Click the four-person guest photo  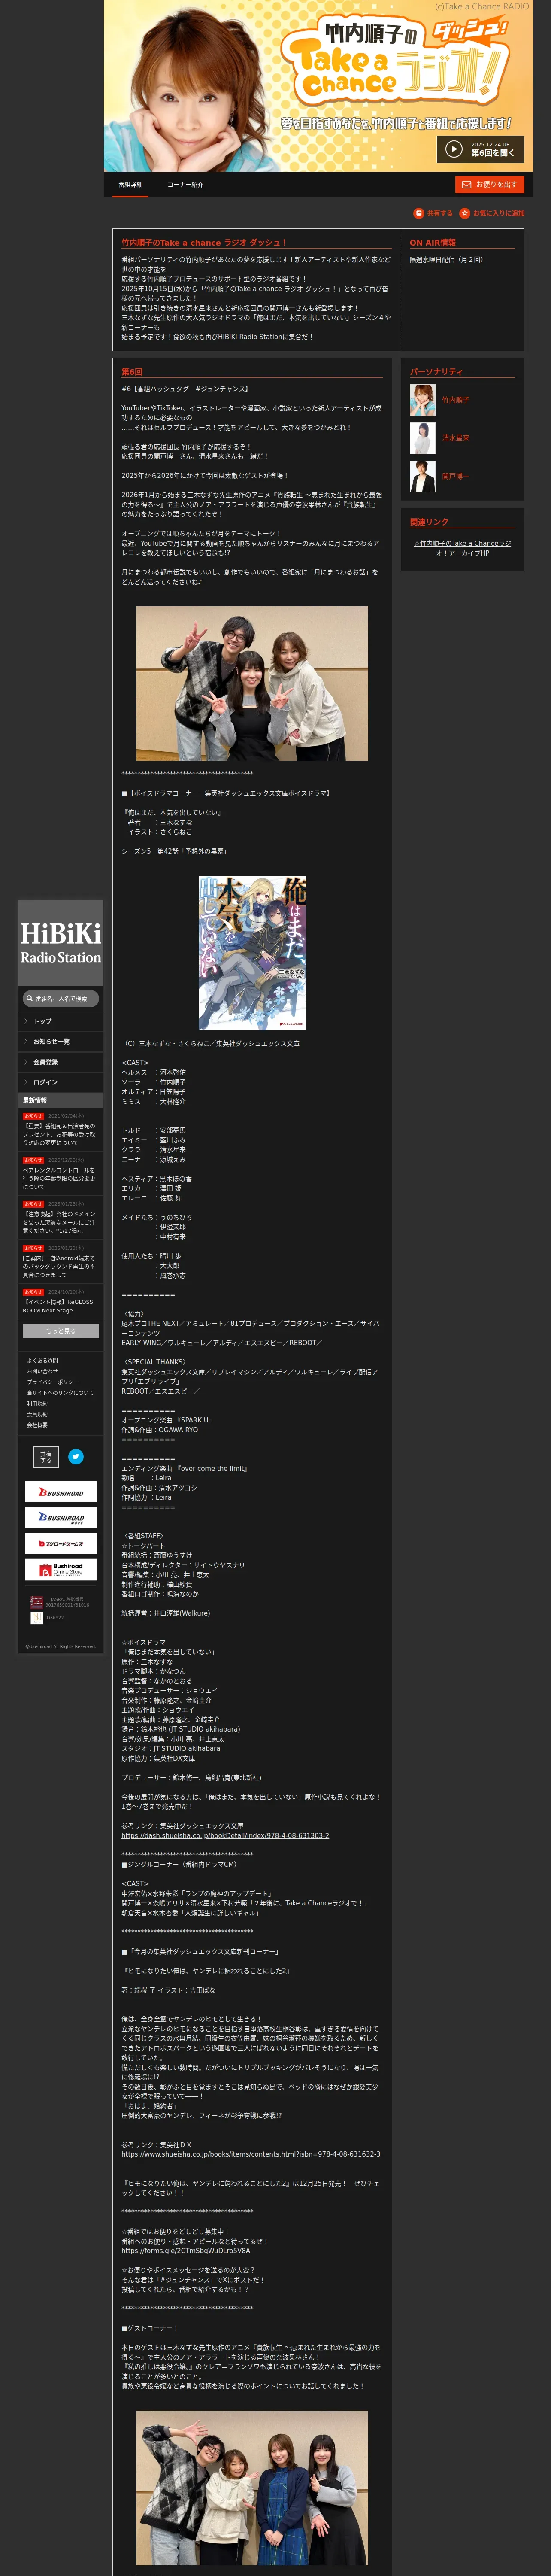click(252, 2487)
